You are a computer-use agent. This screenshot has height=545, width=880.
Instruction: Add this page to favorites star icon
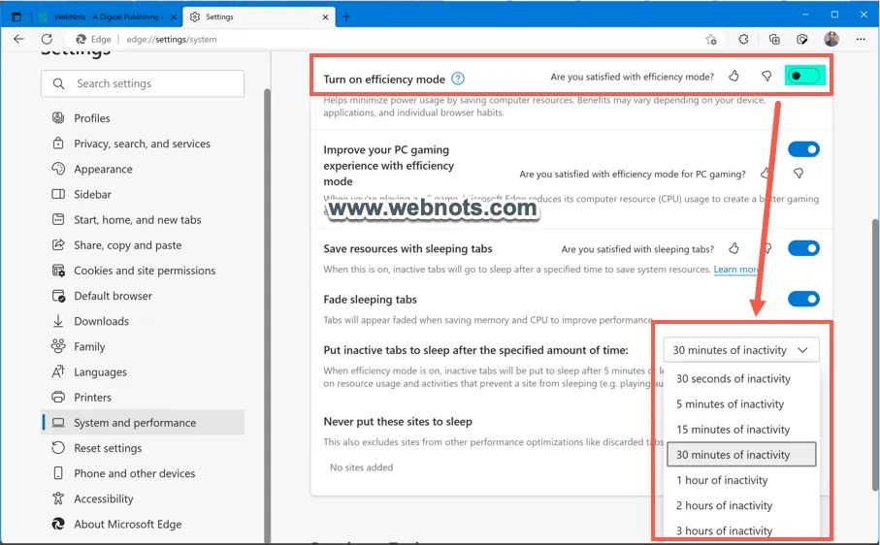pos(711,39)
